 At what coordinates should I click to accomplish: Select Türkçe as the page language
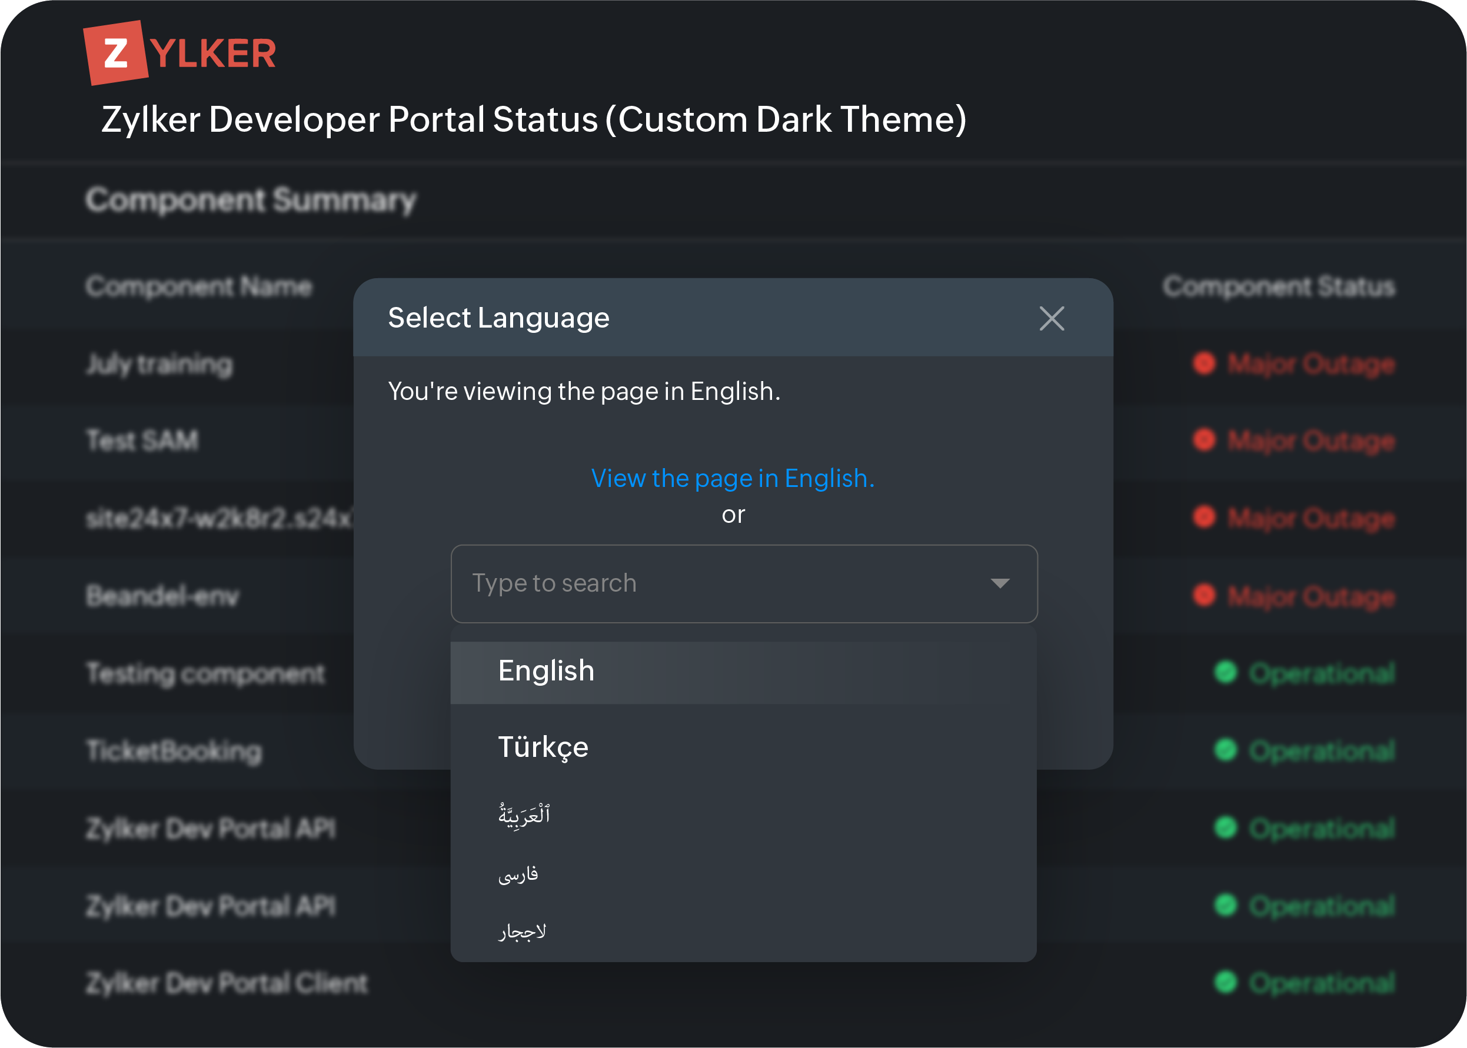(x=543, y=747)
